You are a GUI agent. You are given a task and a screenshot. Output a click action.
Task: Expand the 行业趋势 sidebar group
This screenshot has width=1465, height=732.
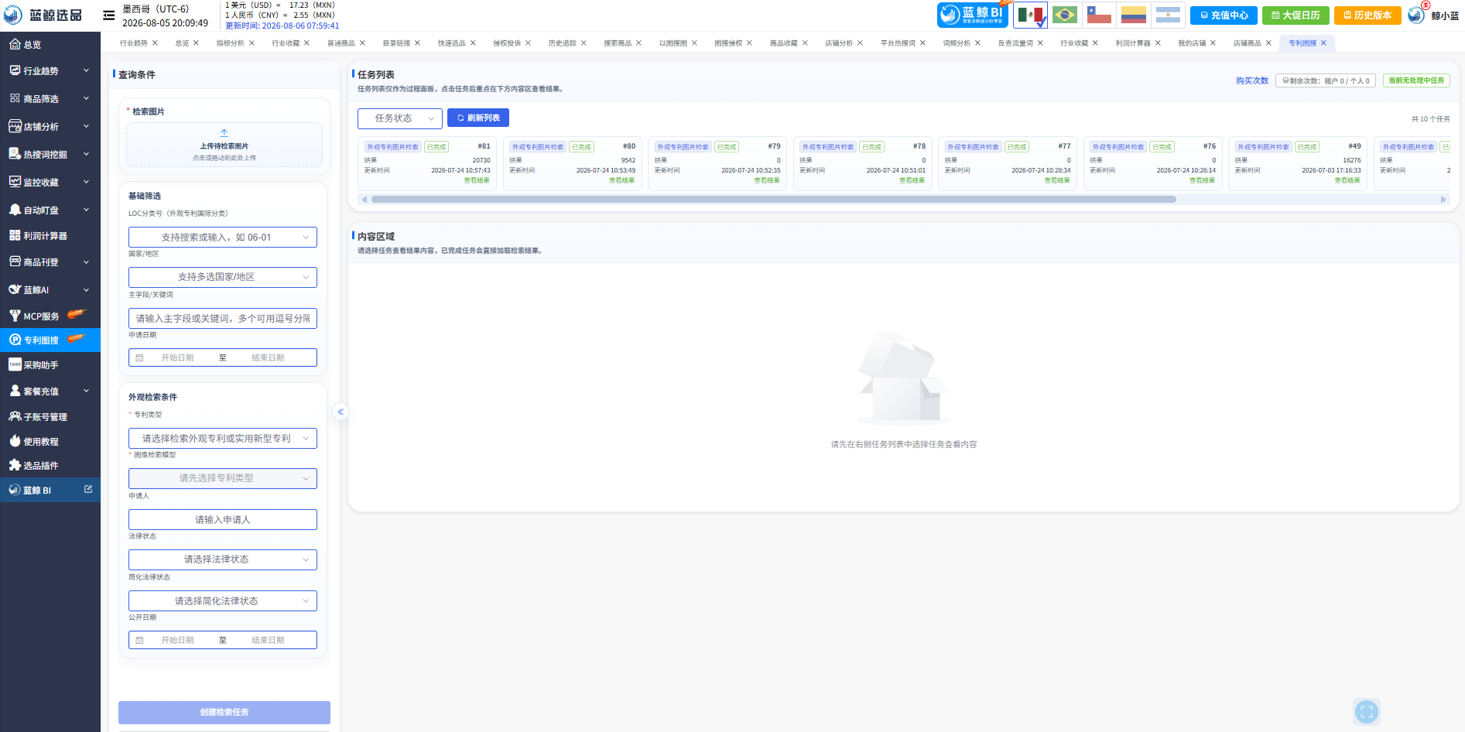50,70
